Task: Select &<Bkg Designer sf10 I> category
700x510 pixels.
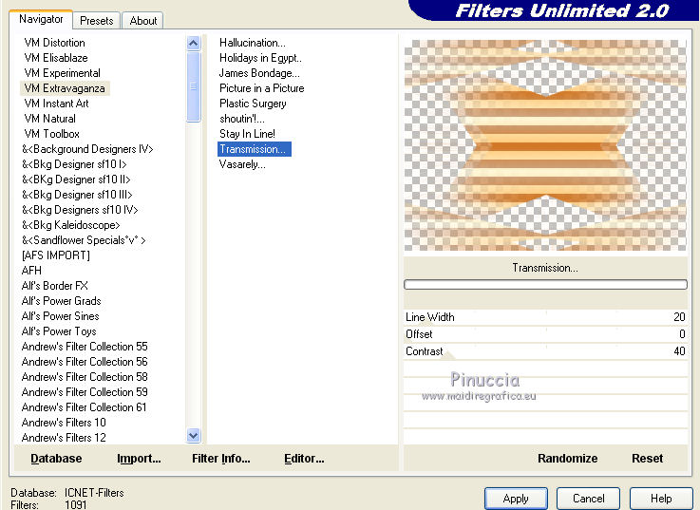Action: [74, 164]
